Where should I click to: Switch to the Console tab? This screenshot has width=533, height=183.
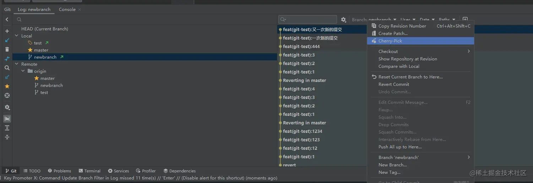67,10
